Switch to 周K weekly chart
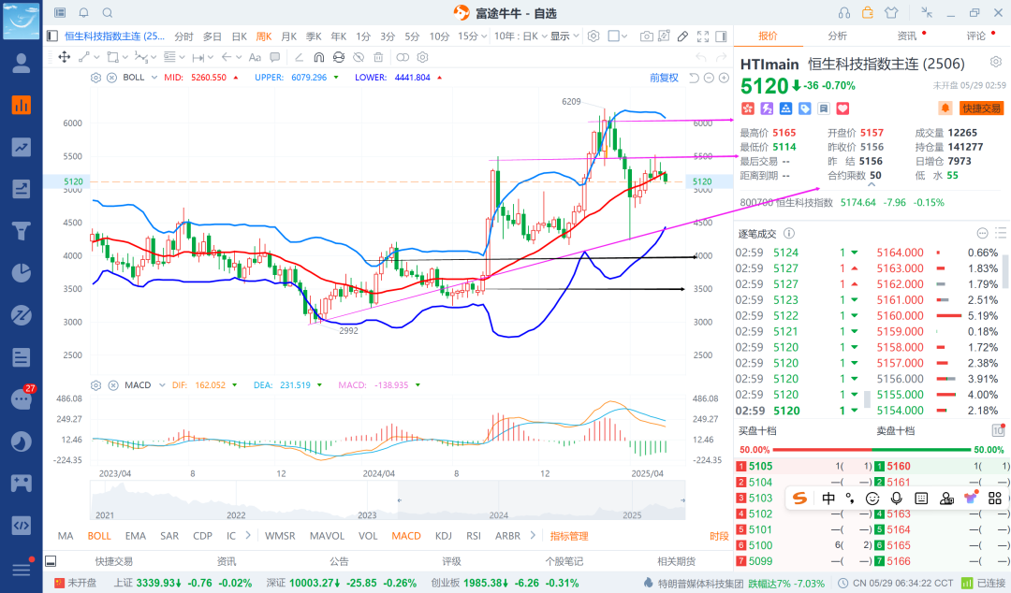Viewport: 1011px width, 593px height. [x=264, y=36]
